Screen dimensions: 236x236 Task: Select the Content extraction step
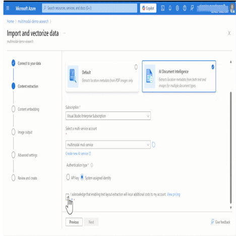(25, 86)
